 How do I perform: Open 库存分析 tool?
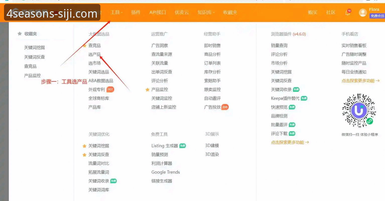tap(212, 72)
